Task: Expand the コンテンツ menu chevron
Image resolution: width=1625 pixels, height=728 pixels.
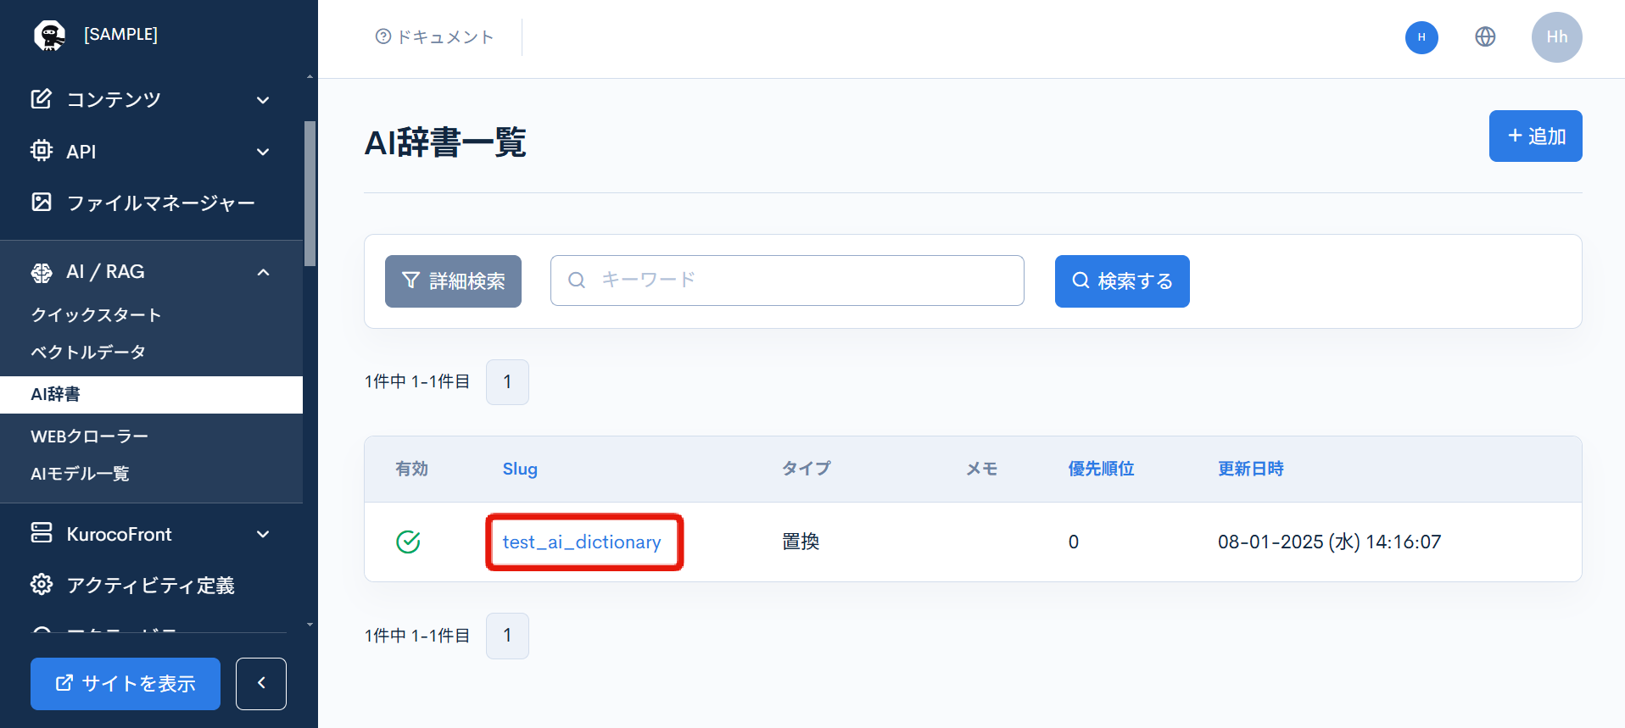Action: point(263,100)
